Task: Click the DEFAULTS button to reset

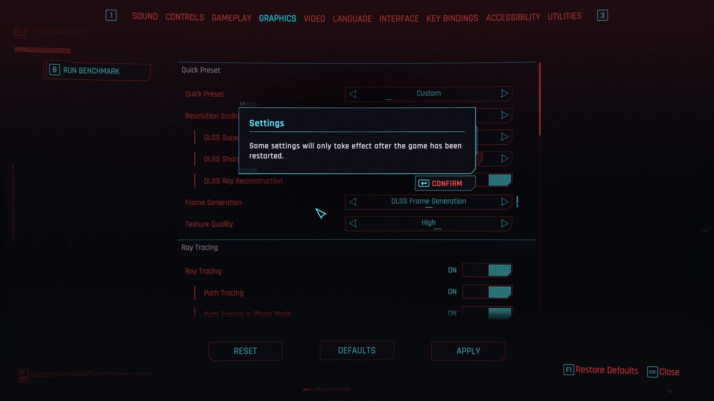Action: coord(357,351)
